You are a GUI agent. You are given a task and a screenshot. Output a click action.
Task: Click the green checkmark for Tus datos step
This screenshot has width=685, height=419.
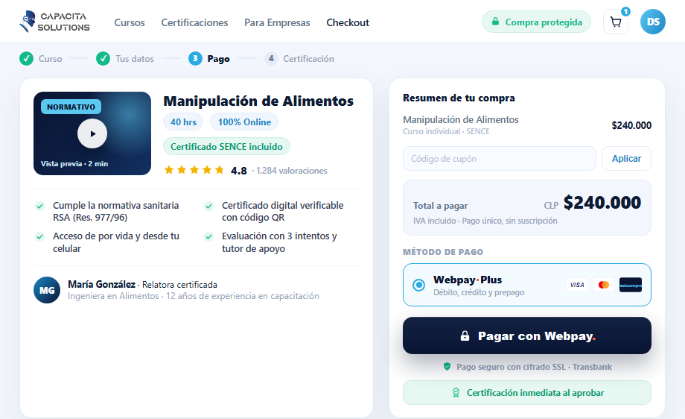[103, 58]
